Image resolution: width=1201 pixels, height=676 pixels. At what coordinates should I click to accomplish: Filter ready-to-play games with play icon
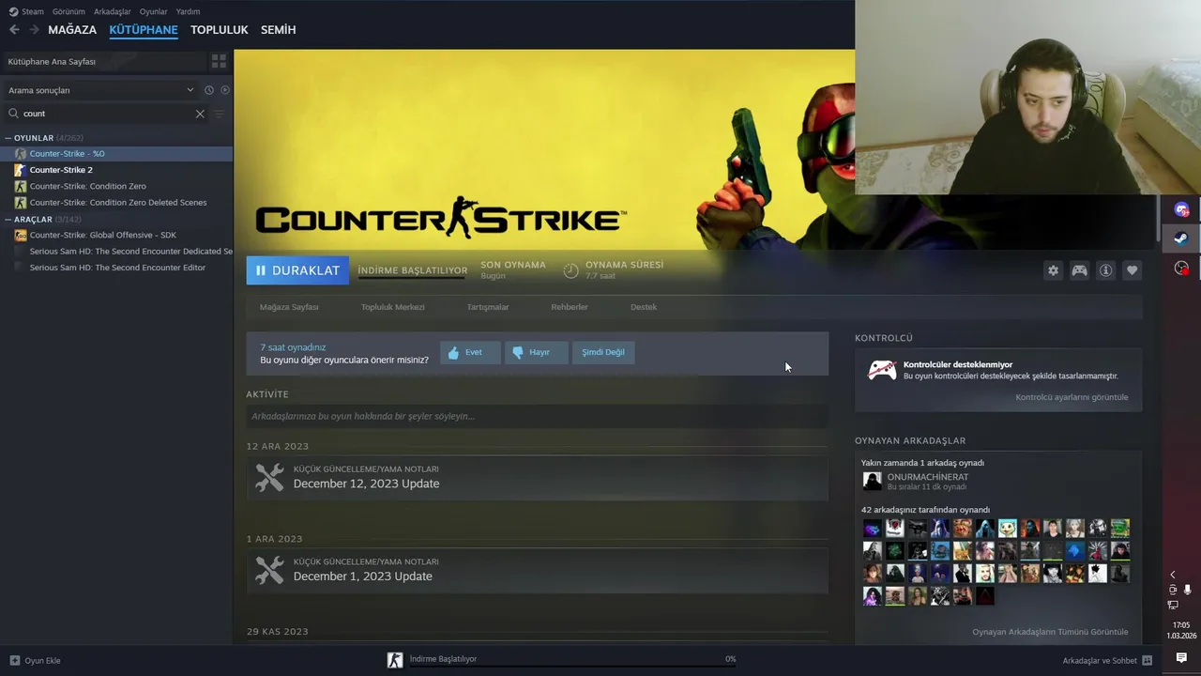(x=225, y=90)
